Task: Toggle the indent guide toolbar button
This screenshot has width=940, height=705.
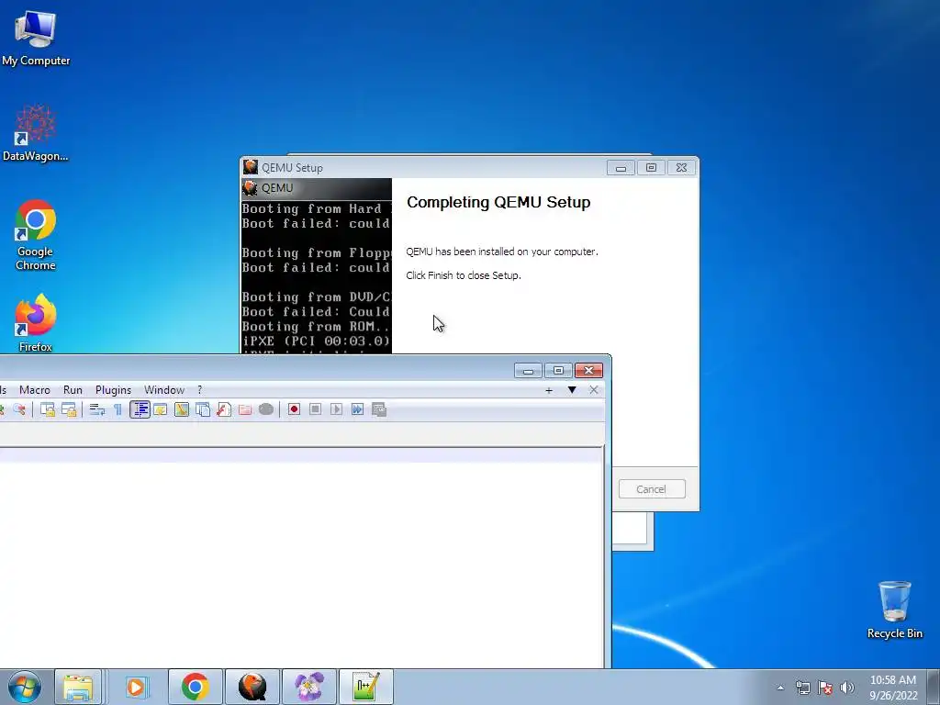Action: tap(140, 409)
